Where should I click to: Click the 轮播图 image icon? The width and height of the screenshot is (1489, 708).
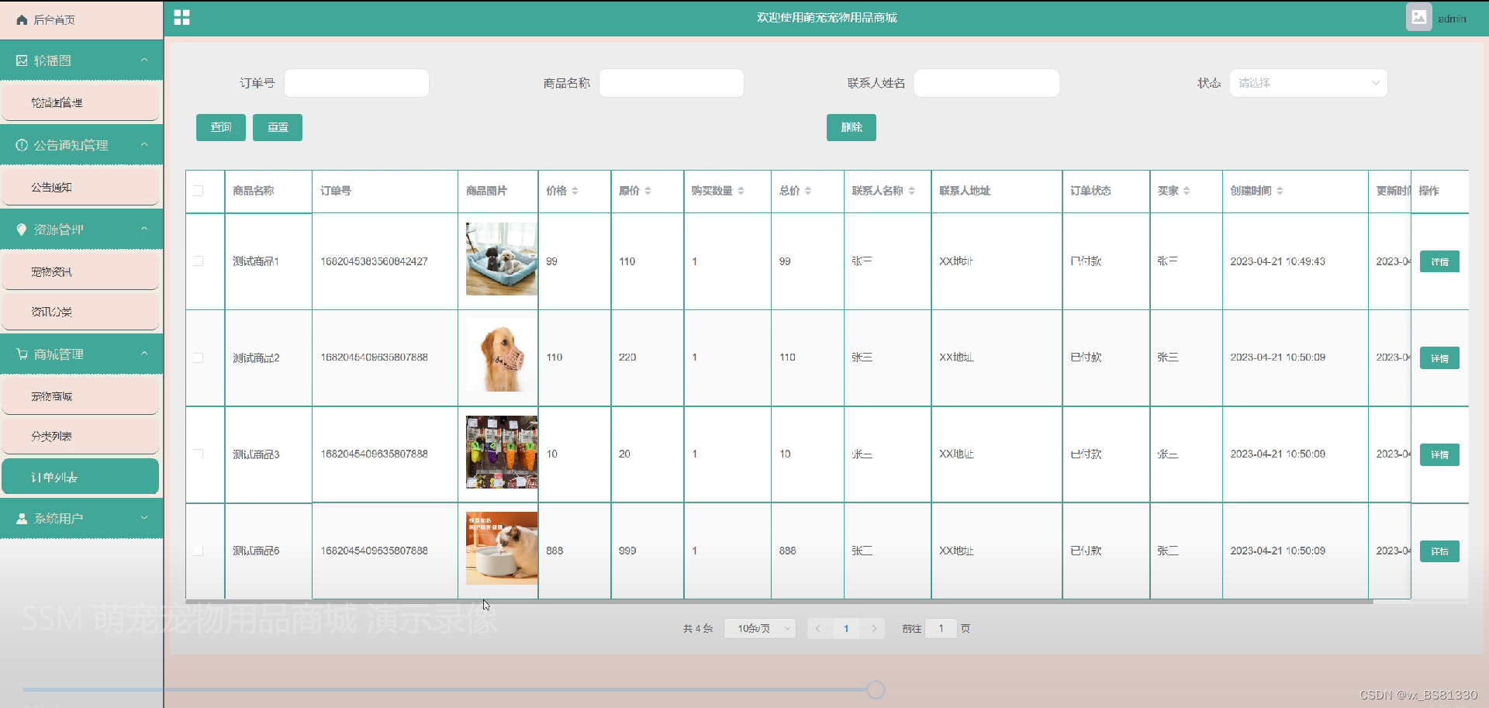pos(22,60)
